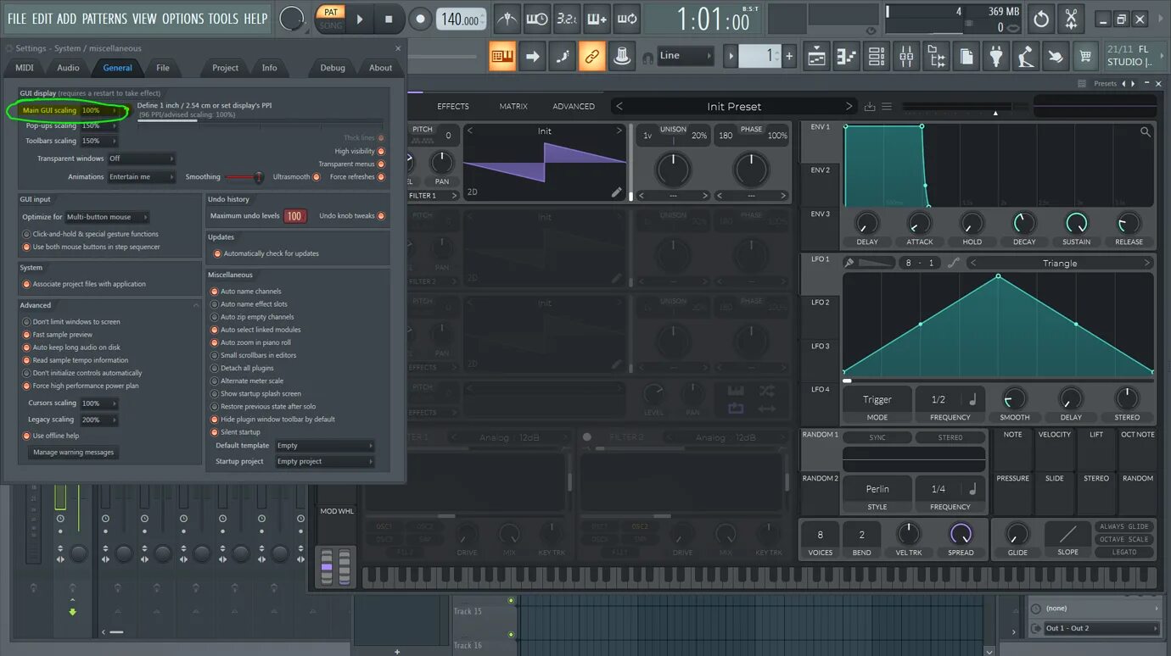Open the playlist view icon

816,56
